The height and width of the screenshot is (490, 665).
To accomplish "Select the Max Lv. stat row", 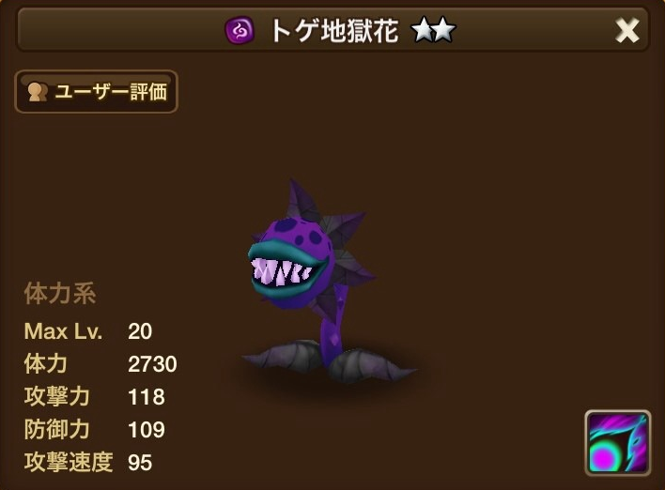I will tap(88, 331).
